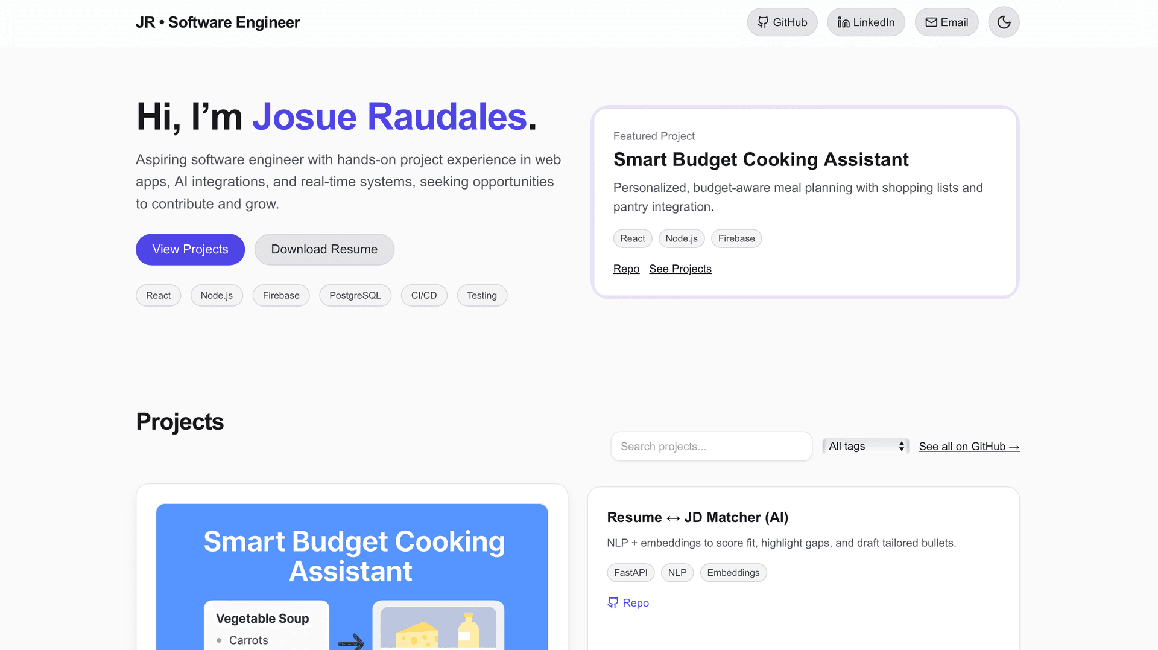Click the Embeddings tag on JD Matcher card

coord(733,572)
